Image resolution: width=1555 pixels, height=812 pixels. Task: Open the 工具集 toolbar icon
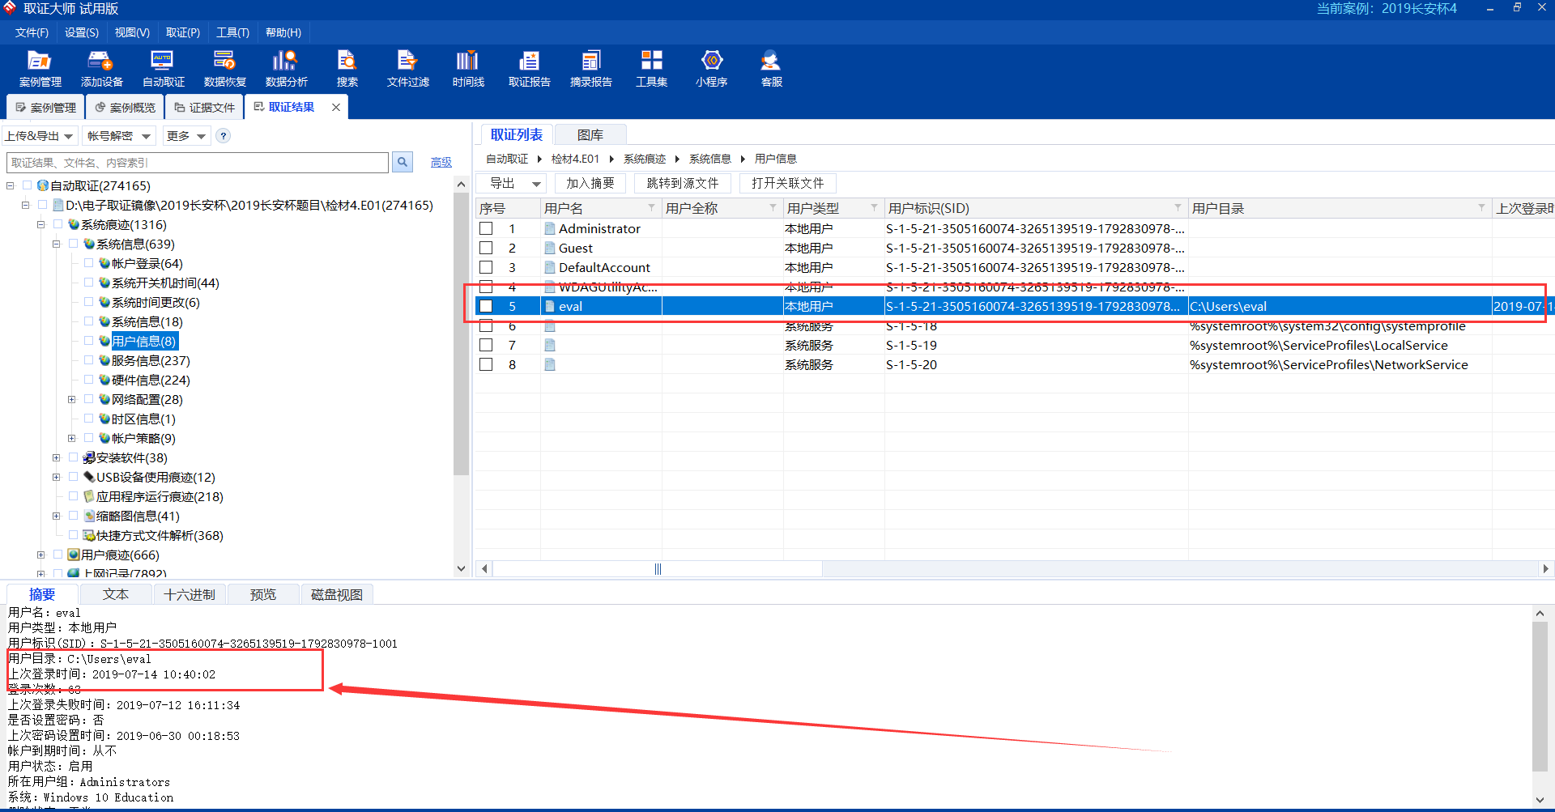click(651, 69)
